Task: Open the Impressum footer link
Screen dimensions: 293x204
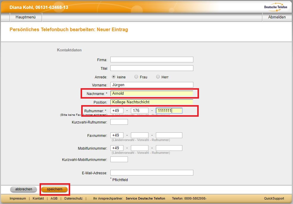Action: pyautogui.click(x=18, y=198)
